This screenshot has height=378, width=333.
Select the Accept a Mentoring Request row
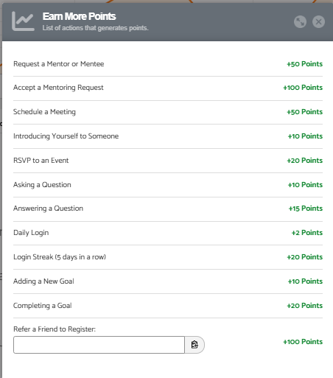point(168,88)
